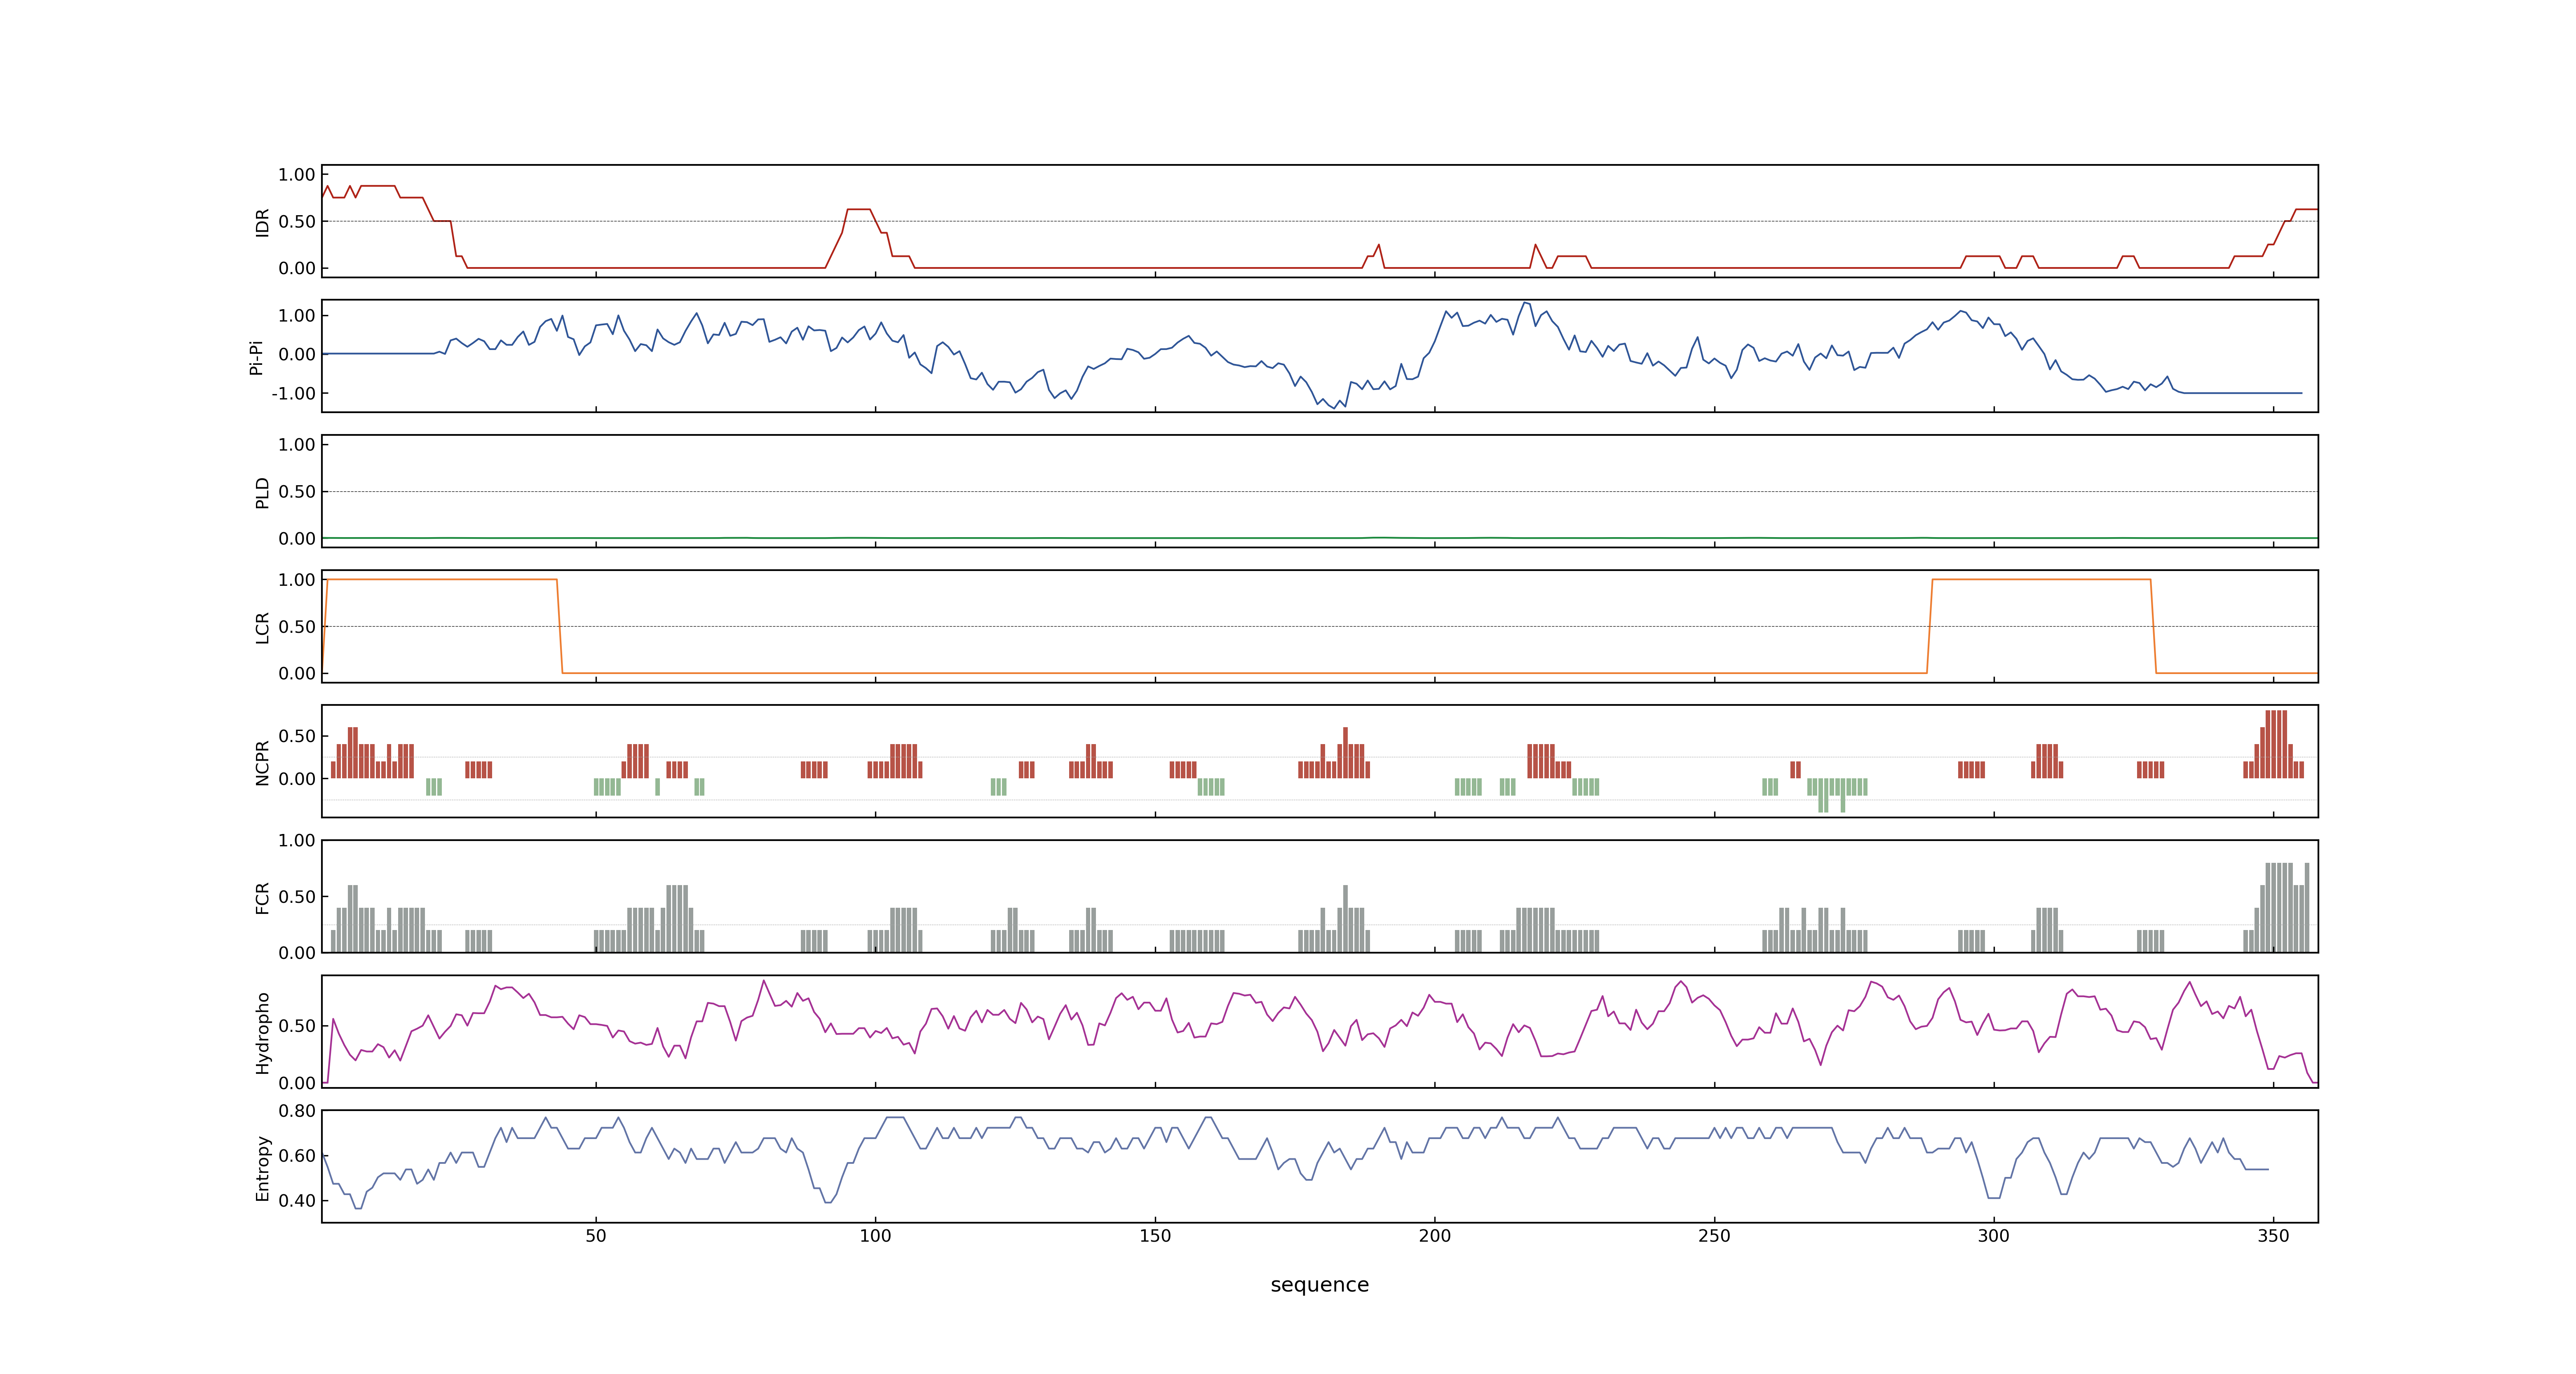Click the Entropy y-axis label

[263, 1168]
